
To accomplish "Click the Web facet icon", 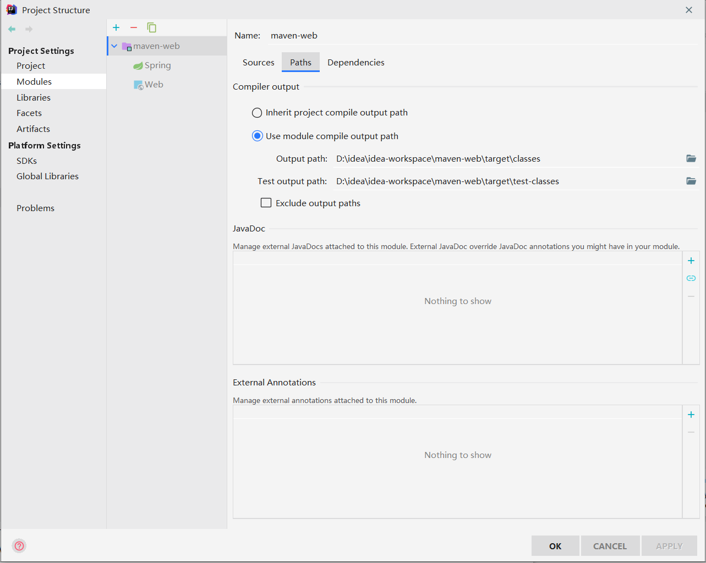I will click(139, 85).
